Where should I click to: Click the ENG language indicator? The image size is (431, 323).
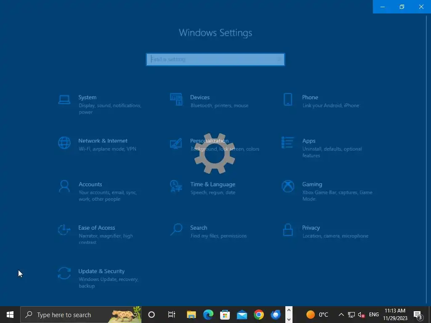coord(374,315)
